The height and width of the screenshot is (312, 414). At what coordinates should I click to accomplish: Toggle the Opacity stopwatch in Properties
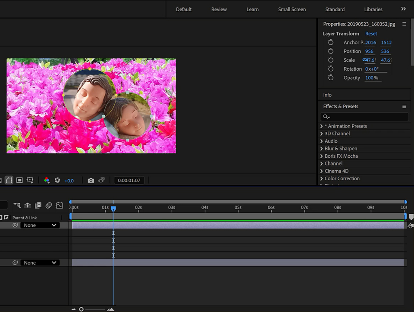[331, 78]
